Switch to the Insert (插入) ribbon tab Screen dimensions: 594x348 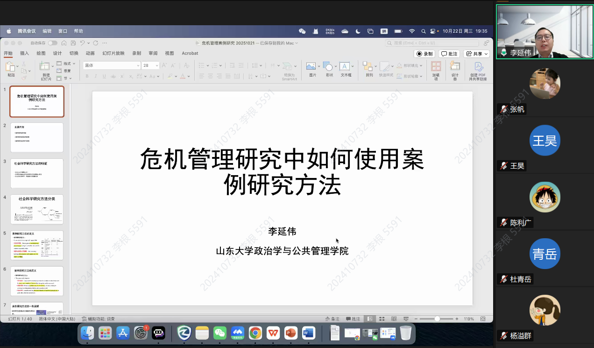(24, 53)
